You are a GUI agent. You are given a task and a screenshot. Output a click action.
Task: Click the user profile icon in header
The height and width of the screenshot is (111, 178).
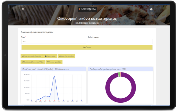151,9
